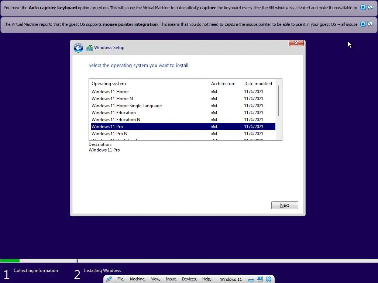Image resolution: width=378 pixels, height=283 pixels.
Task: Click x64 in the Windows 11 Home row
Action: [x=214, y=92]
